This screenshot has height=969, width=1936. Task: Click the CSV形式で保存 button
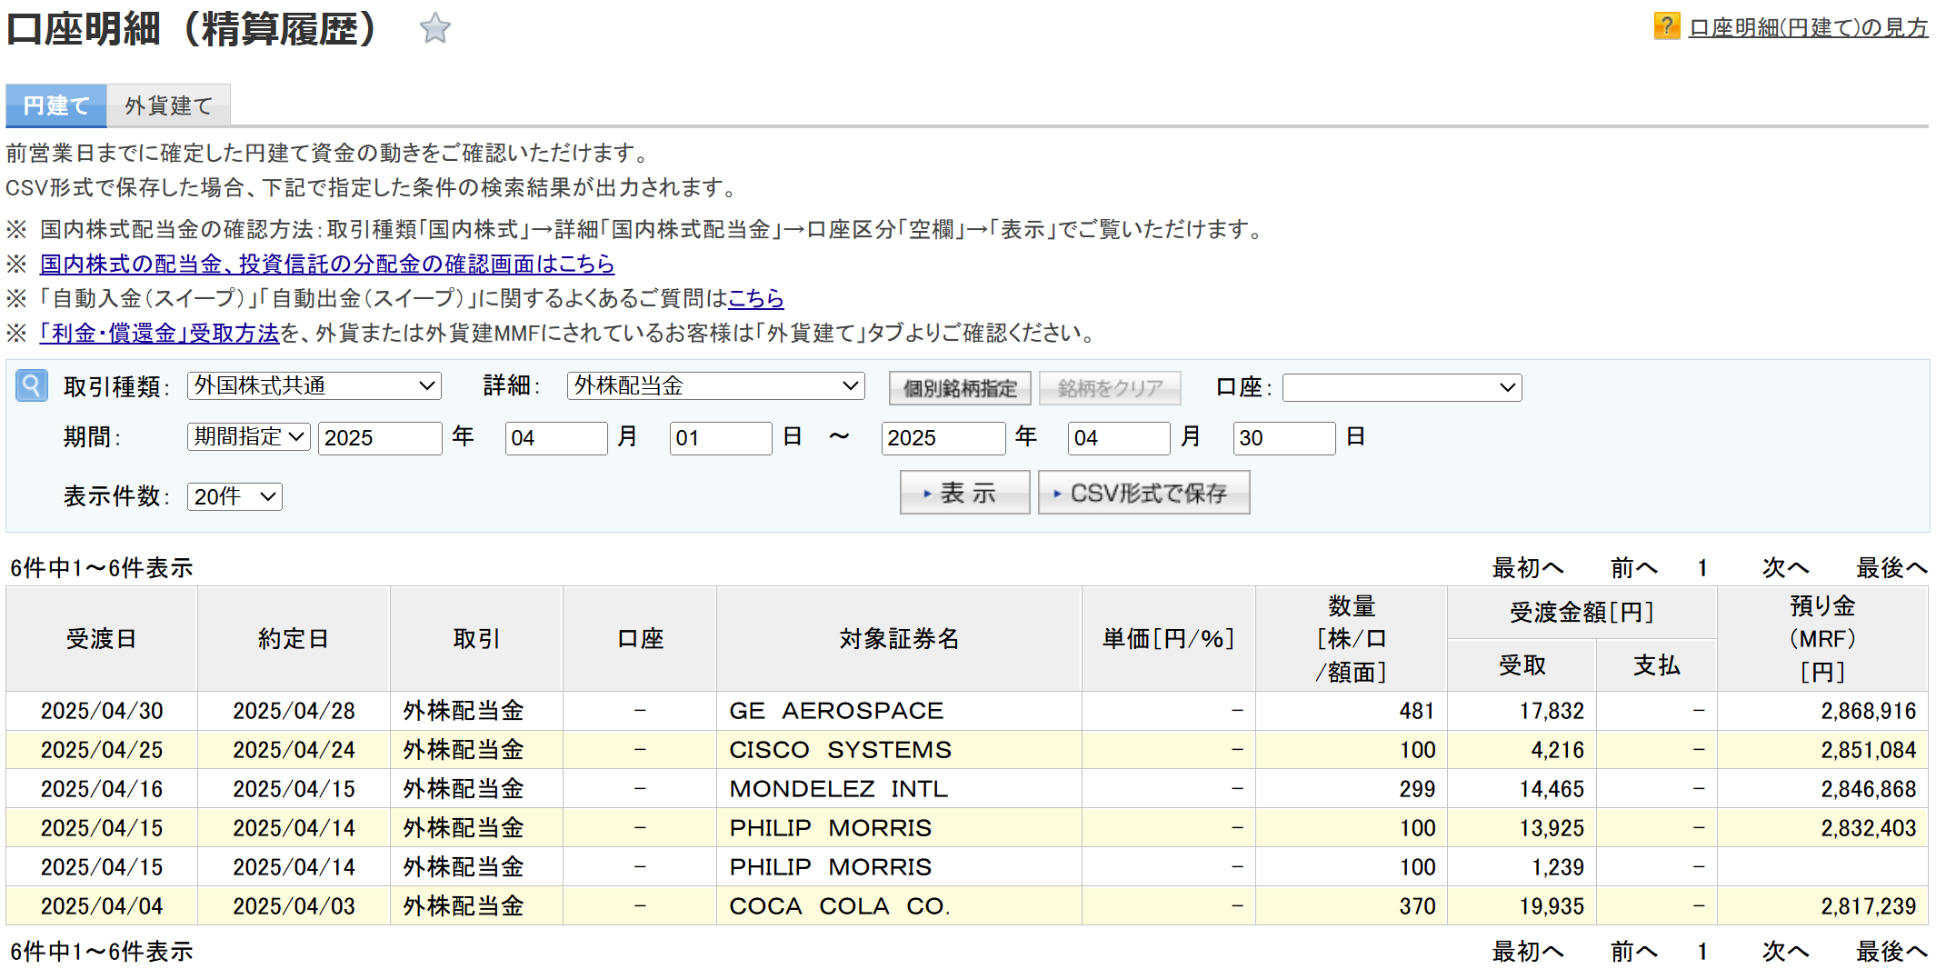[x=1143, y=493]
